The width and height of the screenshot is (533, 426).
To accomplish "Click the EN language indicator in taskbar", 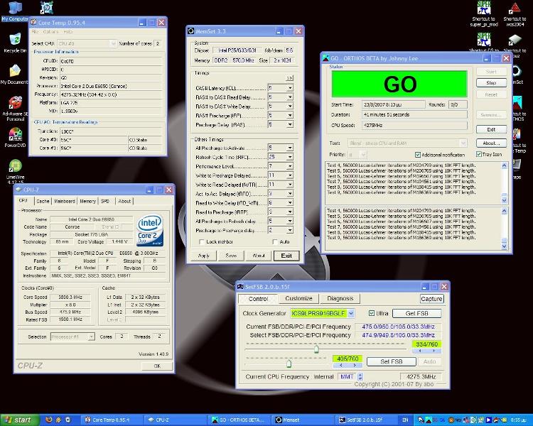I will pos(405,420).
